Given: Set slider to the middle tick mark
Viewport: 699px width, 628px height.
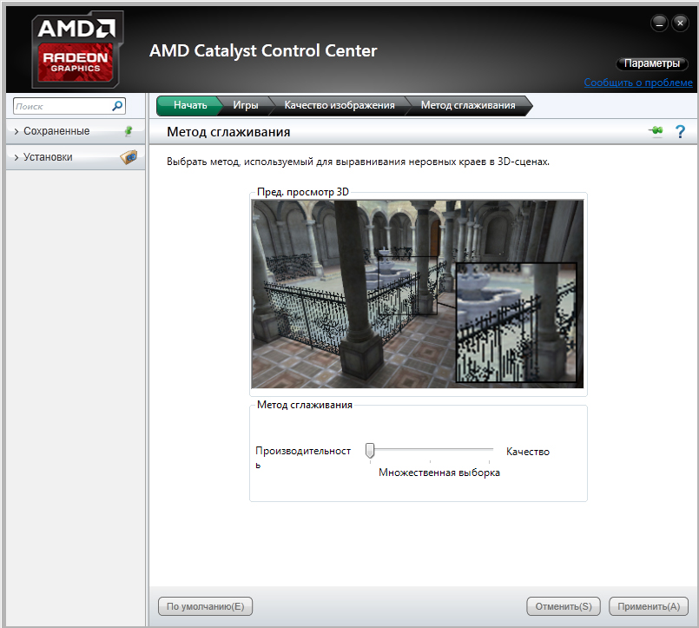Looking at the screenshot, I should point(430,451).
